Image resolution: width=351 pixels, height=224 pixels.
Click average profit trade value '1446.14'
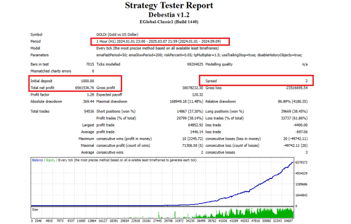tap(197, 132)
